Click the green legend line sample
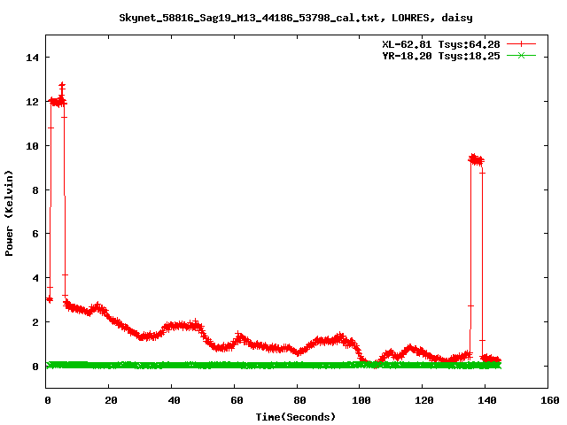This screenshot has height=425, width=567. pyautogui.click(x=521, y=55)
